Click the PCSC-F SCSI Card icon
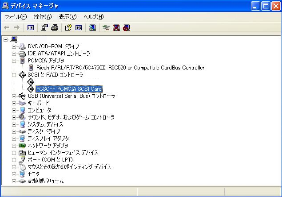The height and width of the screenshot is (197, 282). coord(31,89)
